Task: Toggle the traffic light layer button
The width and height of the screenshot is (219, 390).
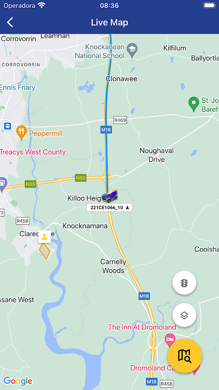Action: pos(184,283)
